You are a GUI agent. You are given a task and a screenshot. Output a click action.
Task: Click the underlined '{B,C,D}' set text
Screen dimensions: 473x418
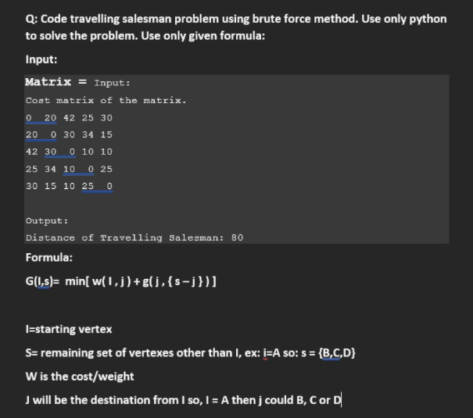pyautogui.click(x=337, y=352)
